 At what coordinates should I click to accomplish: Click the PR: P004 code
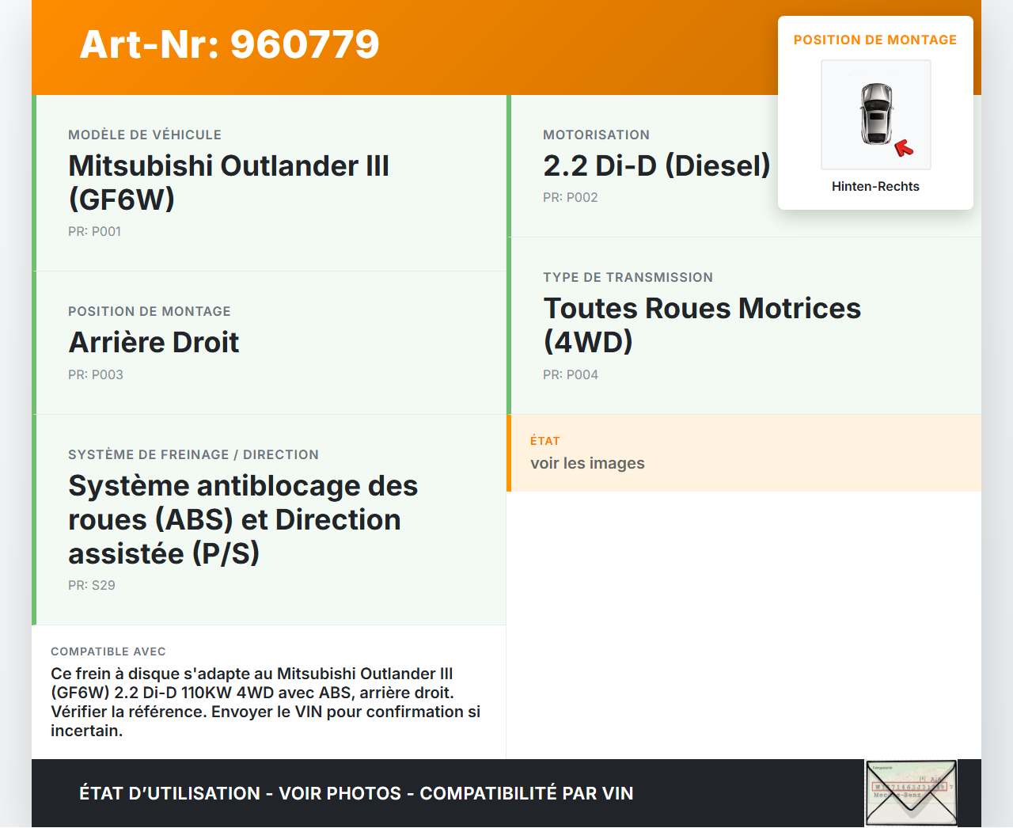[x=570, y=375]
